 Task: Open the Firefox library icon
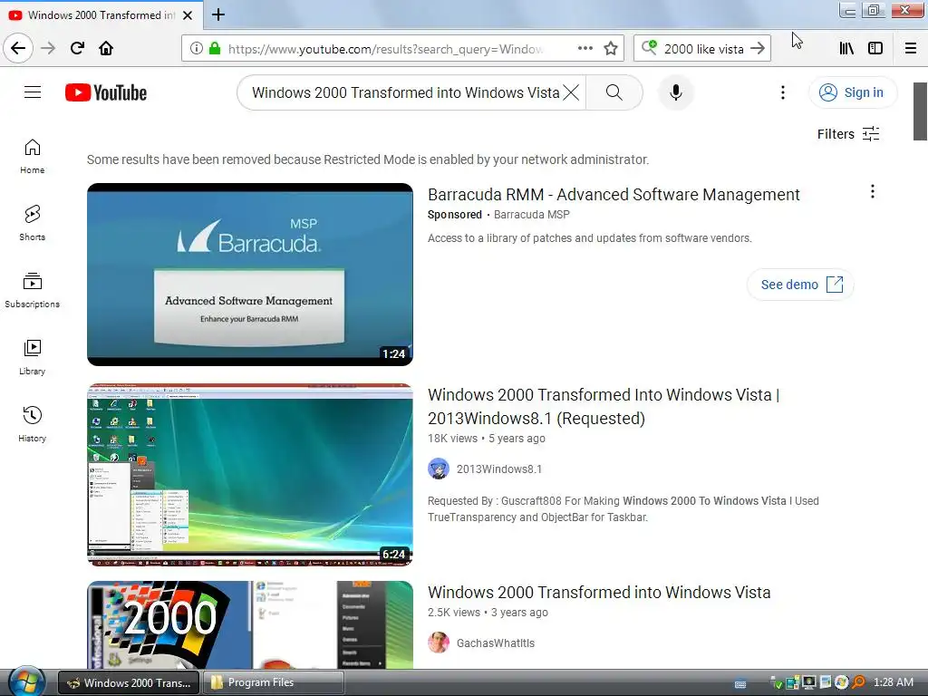847,49
